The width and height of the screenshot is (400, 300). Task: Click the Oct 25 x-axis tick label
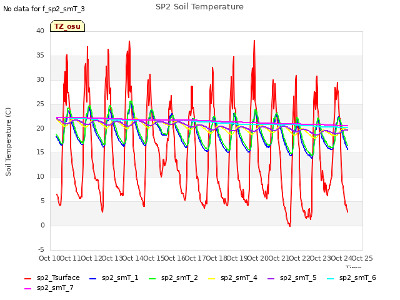[x=362, y=258]
